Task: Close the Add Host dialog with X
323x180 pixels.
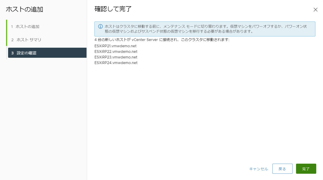Action: (x=315, y=10)
